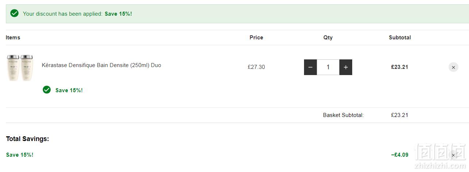The image size is (469, 172).
Task: Click the Kérastase shampoo bottles thumbnail
Action: pos(20,67)
